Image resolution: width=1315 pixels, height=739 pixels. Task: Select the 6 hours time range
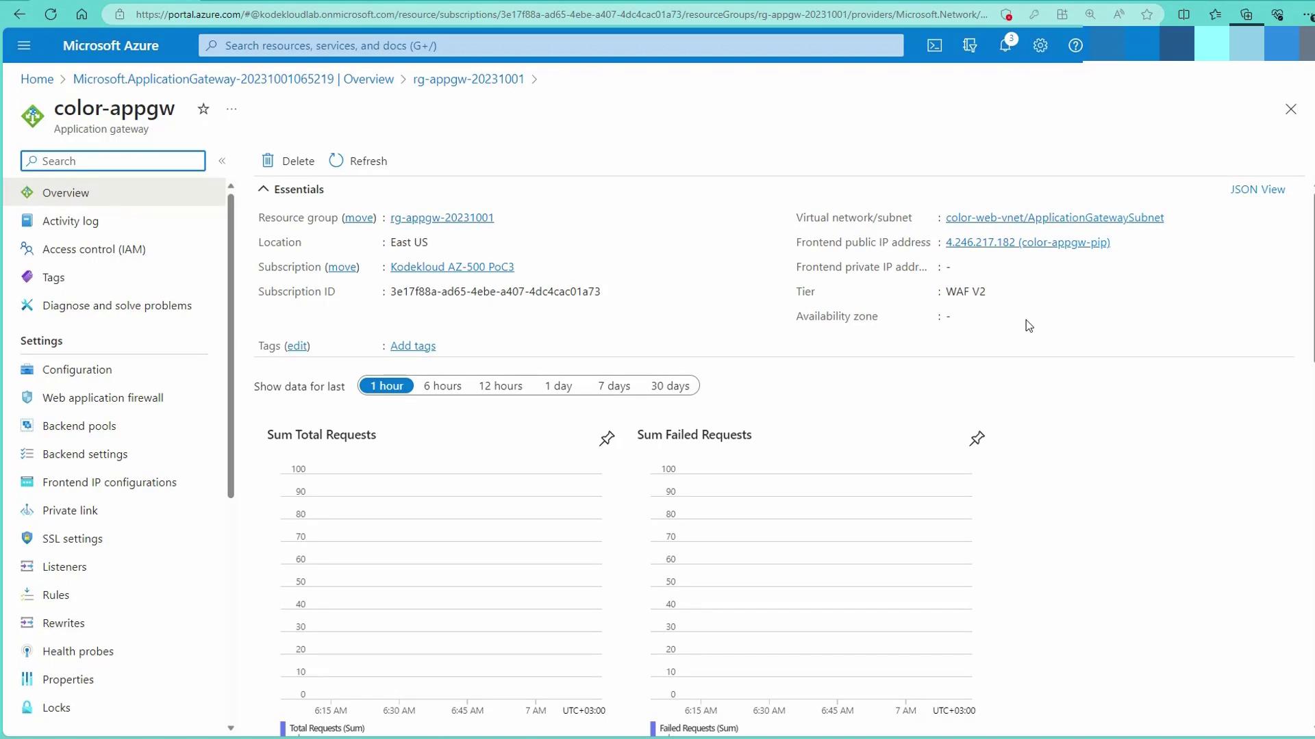(442, 386)
